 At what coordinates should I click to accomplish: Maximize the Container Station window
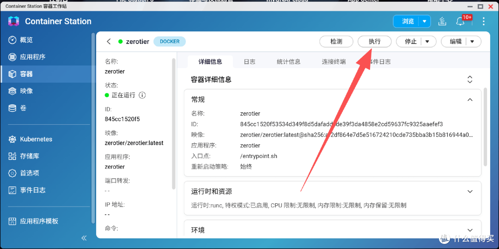481,6
